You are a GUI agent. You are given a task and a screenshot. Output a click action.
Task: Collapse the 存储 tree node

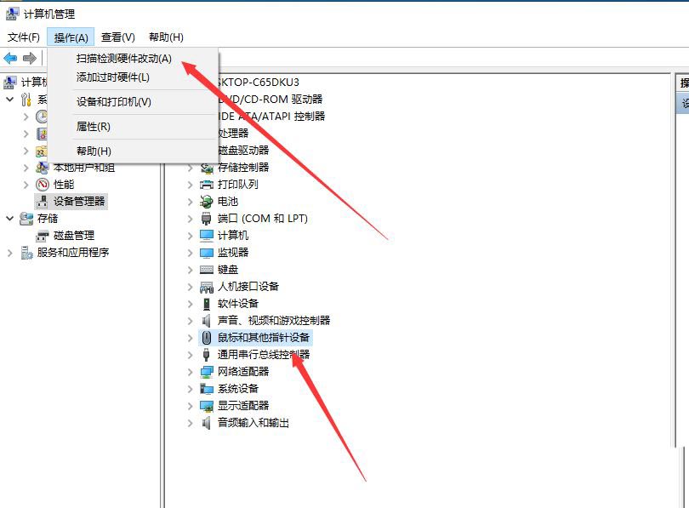10,219
